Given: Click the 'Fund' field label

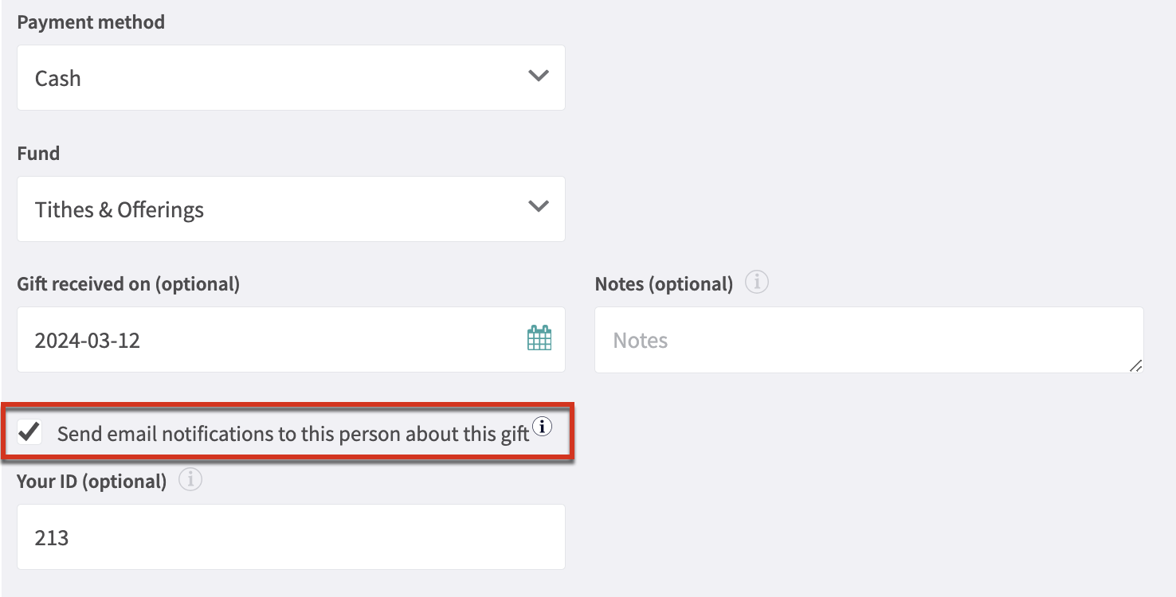Looking at the screenshot, I should click(x=38, y=153).
